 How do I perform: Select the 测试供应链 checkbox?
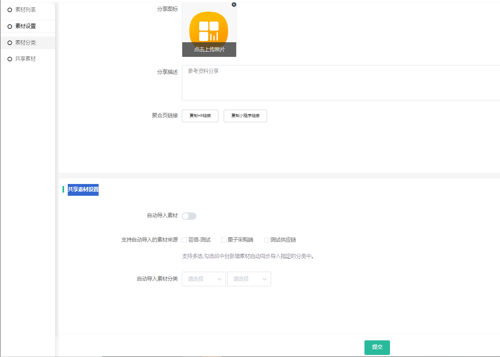coord(267,240)
